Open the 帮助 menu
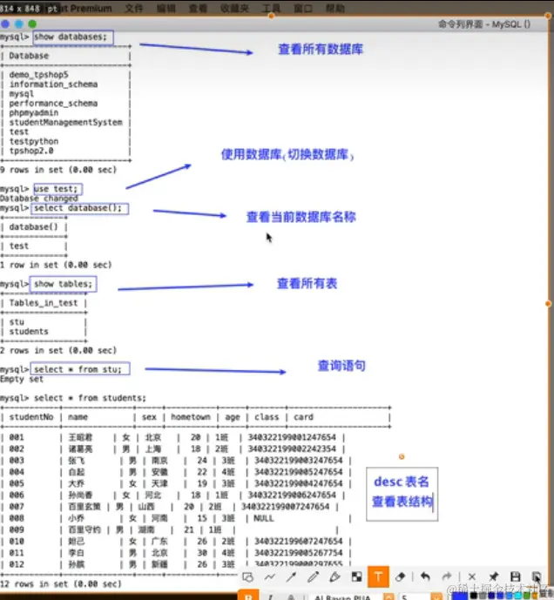The height and width of the screenshot is (600, 554). [x=335, y=8]
